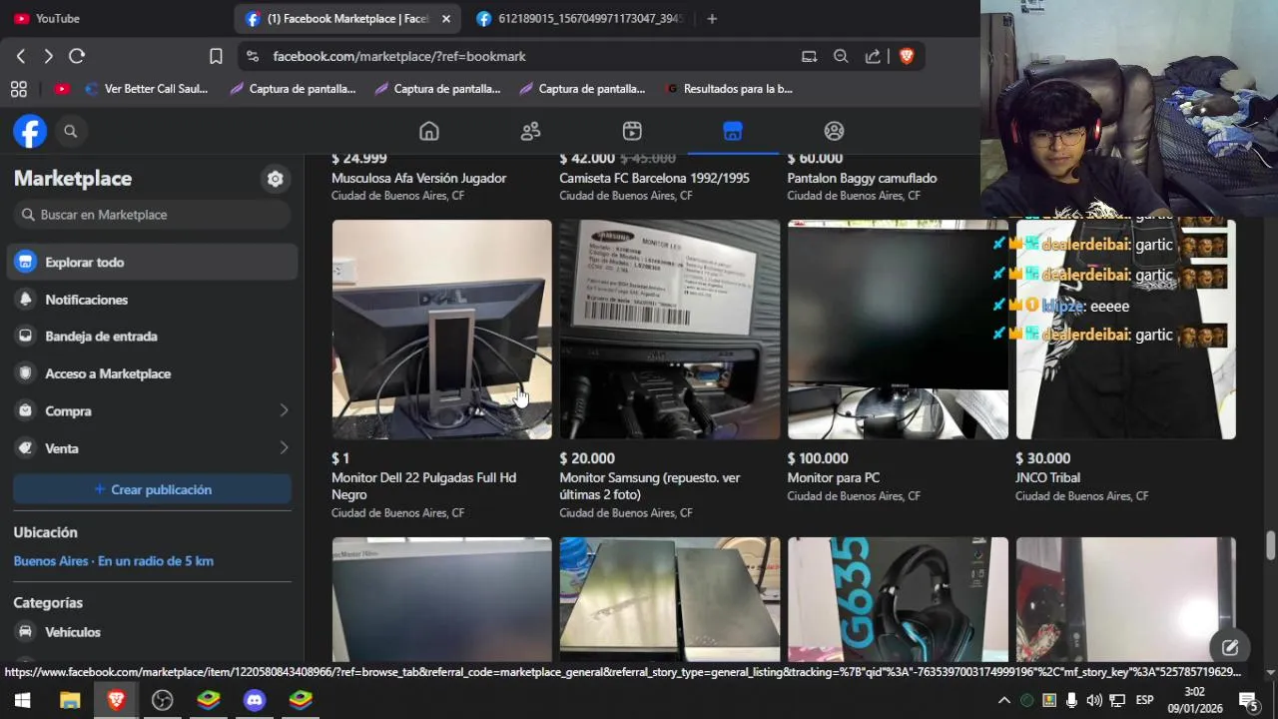1278x719 pixels.
Task: Click the browser address bar URL
Action: [x=399, y=57]
